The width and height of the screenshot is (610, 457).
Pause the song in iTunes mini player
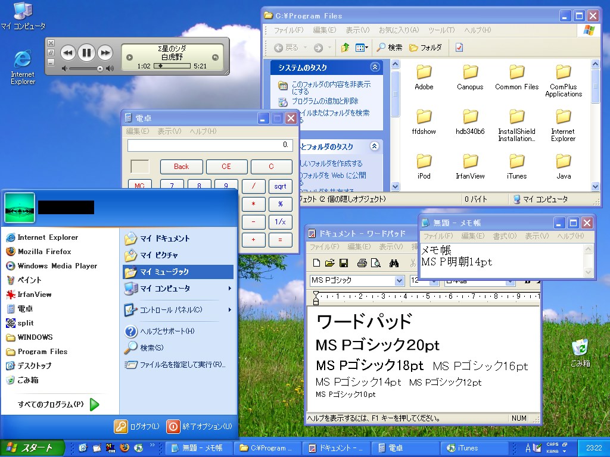coord(87,52)
